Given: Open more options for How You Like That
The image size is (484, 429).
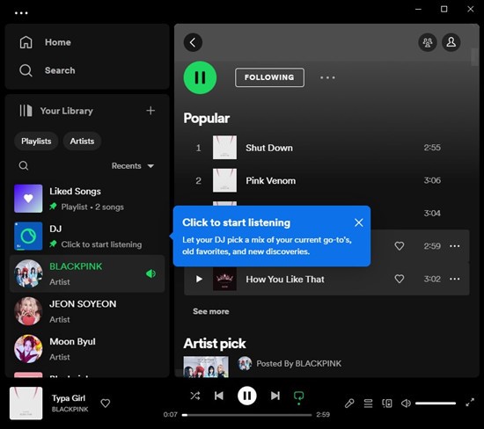Looking at the screenshot, I should (455, 279).
